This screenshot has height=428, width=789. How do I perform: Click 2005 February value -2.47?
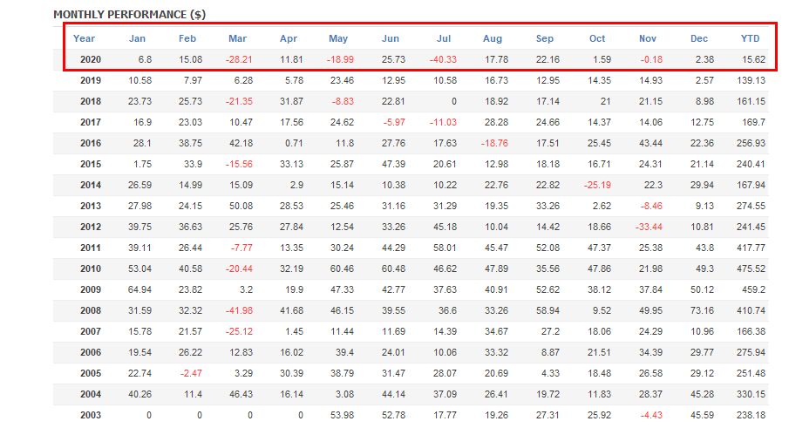tap(191, 373)
